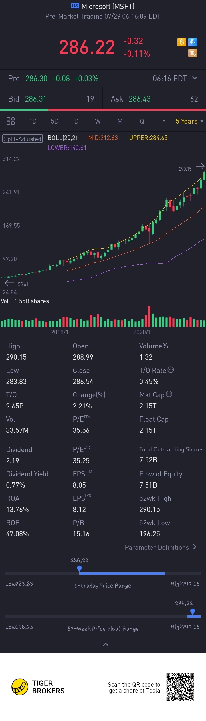Select the W weekly chart tab

98,121
